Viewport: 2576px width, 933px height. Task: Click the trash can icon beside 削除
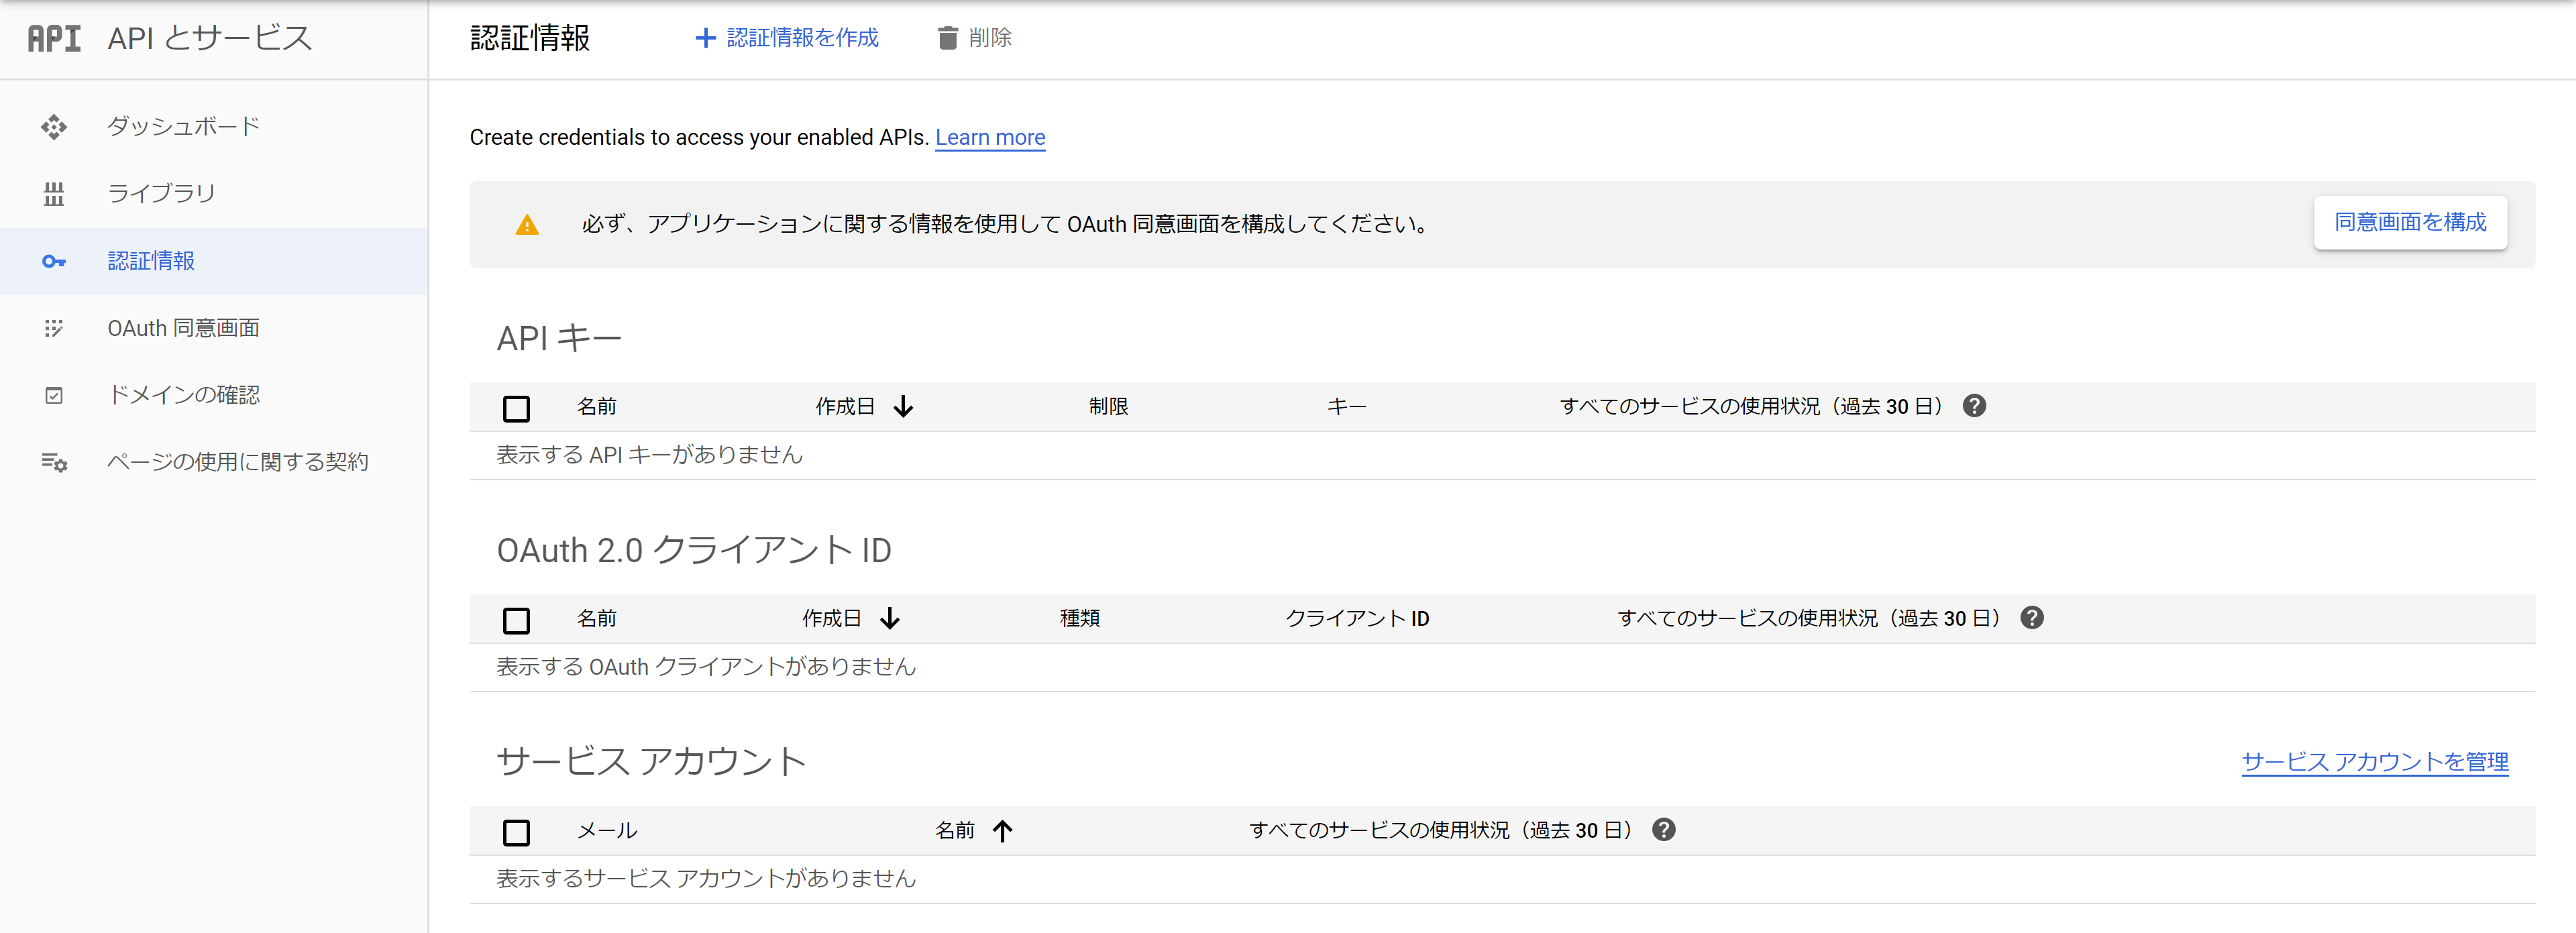pos(947,38)
